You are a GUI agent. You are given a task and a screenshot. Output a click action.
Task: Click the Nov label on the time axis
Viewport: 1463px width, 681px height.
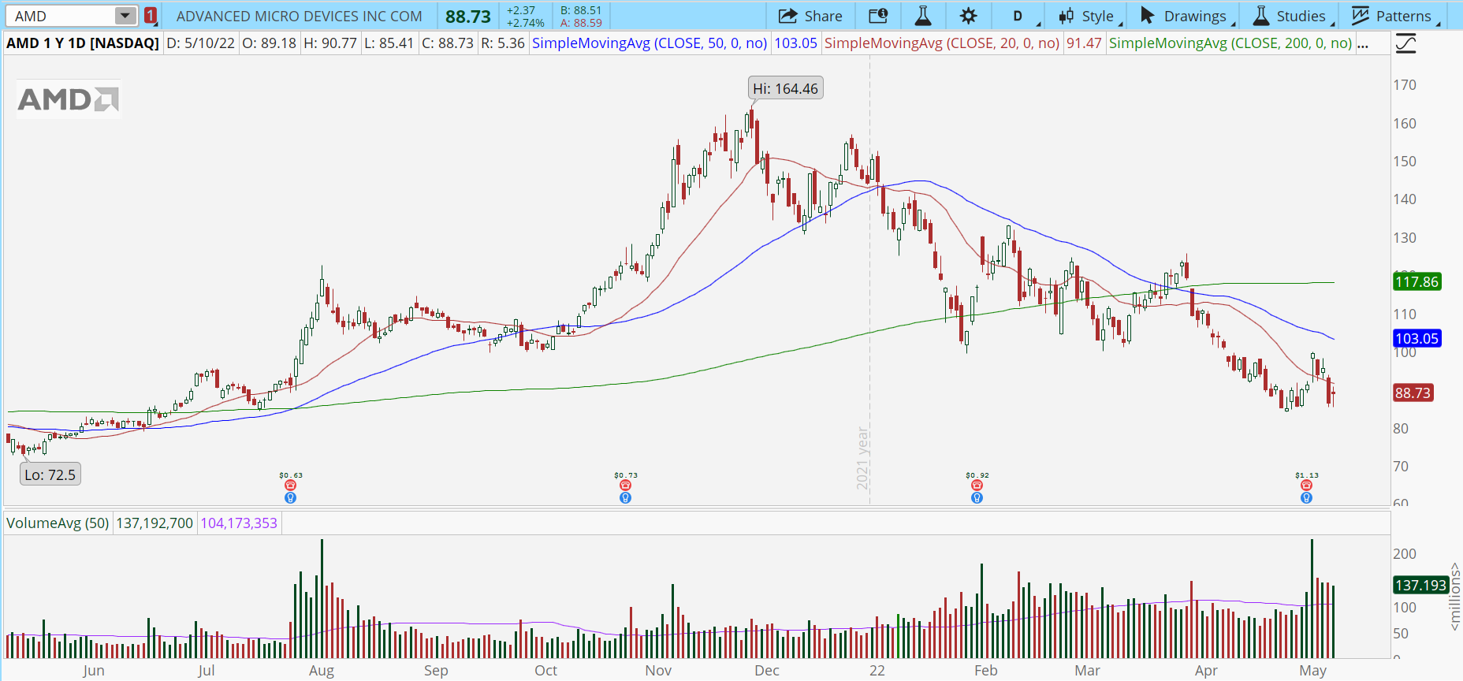pyautogui.click(x=658, y=670)
